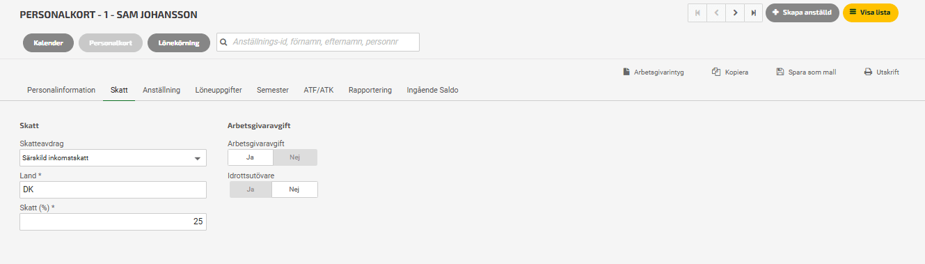925x264 pixels.
Task: Jump to last employee record arrow
Action: coord(754,13)
